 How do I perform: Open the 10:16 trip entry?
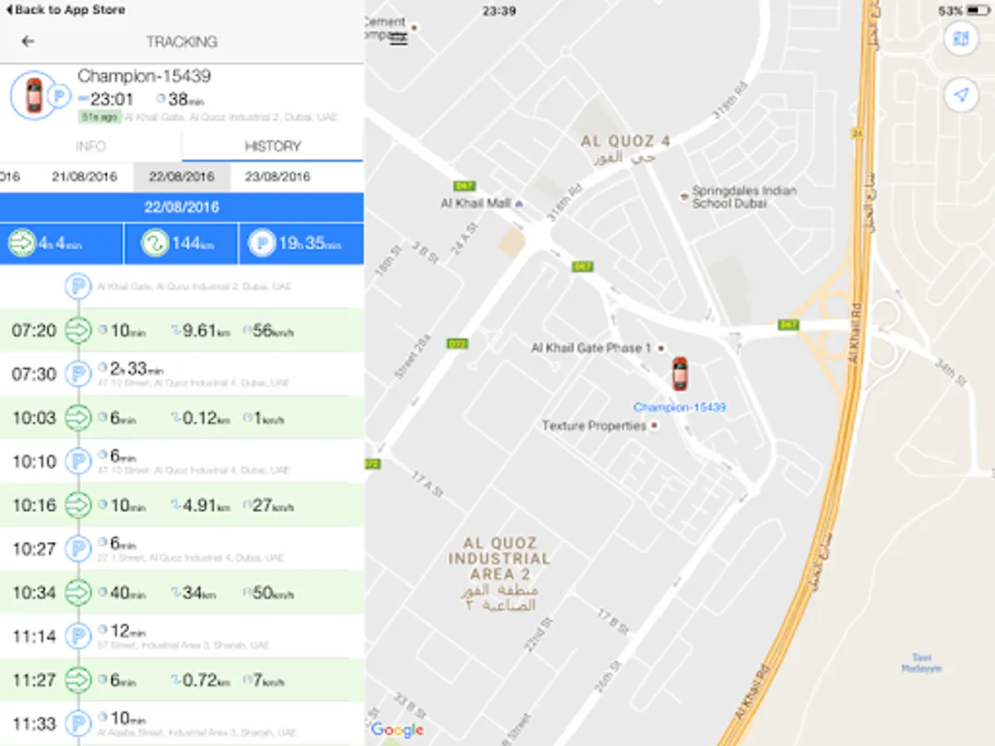coord(182,505)
